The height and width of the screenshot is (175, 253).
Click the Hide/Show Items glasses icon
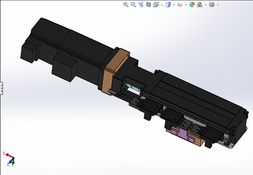point(180,5)
